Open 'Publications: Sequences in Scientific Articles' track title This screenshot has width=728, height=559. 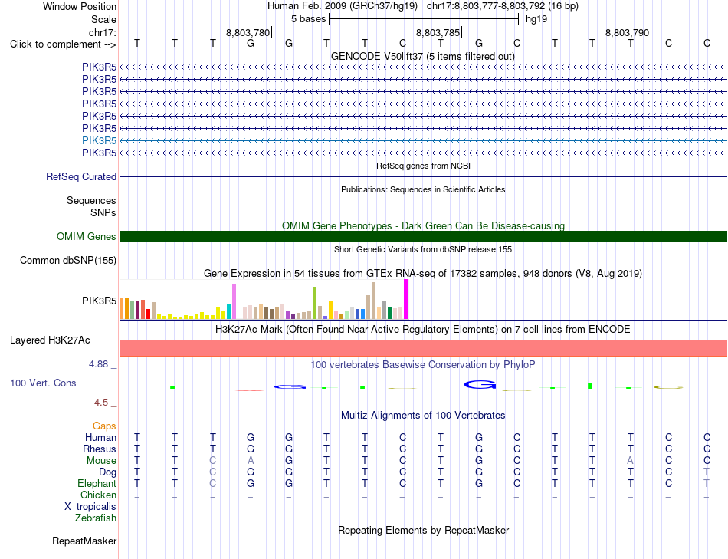tap(423, 189)
